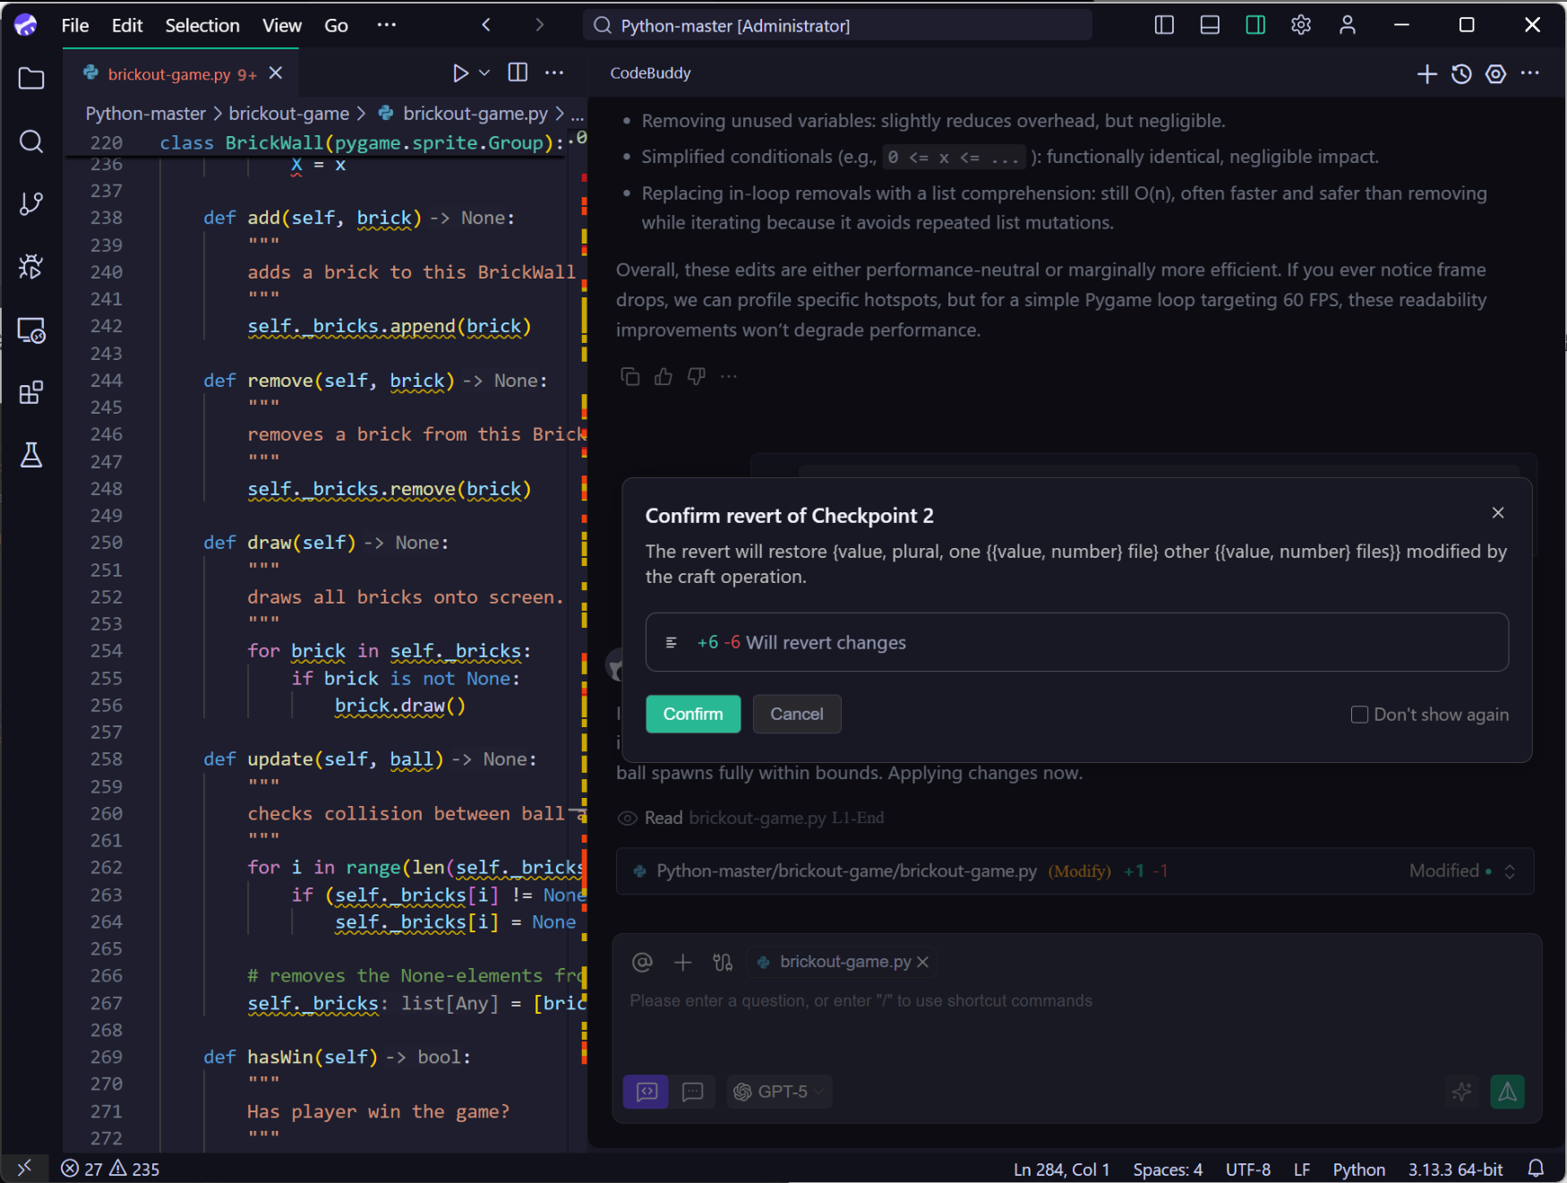
Task: Check the Don't show again checkbox
Action: pos(1359,715)
